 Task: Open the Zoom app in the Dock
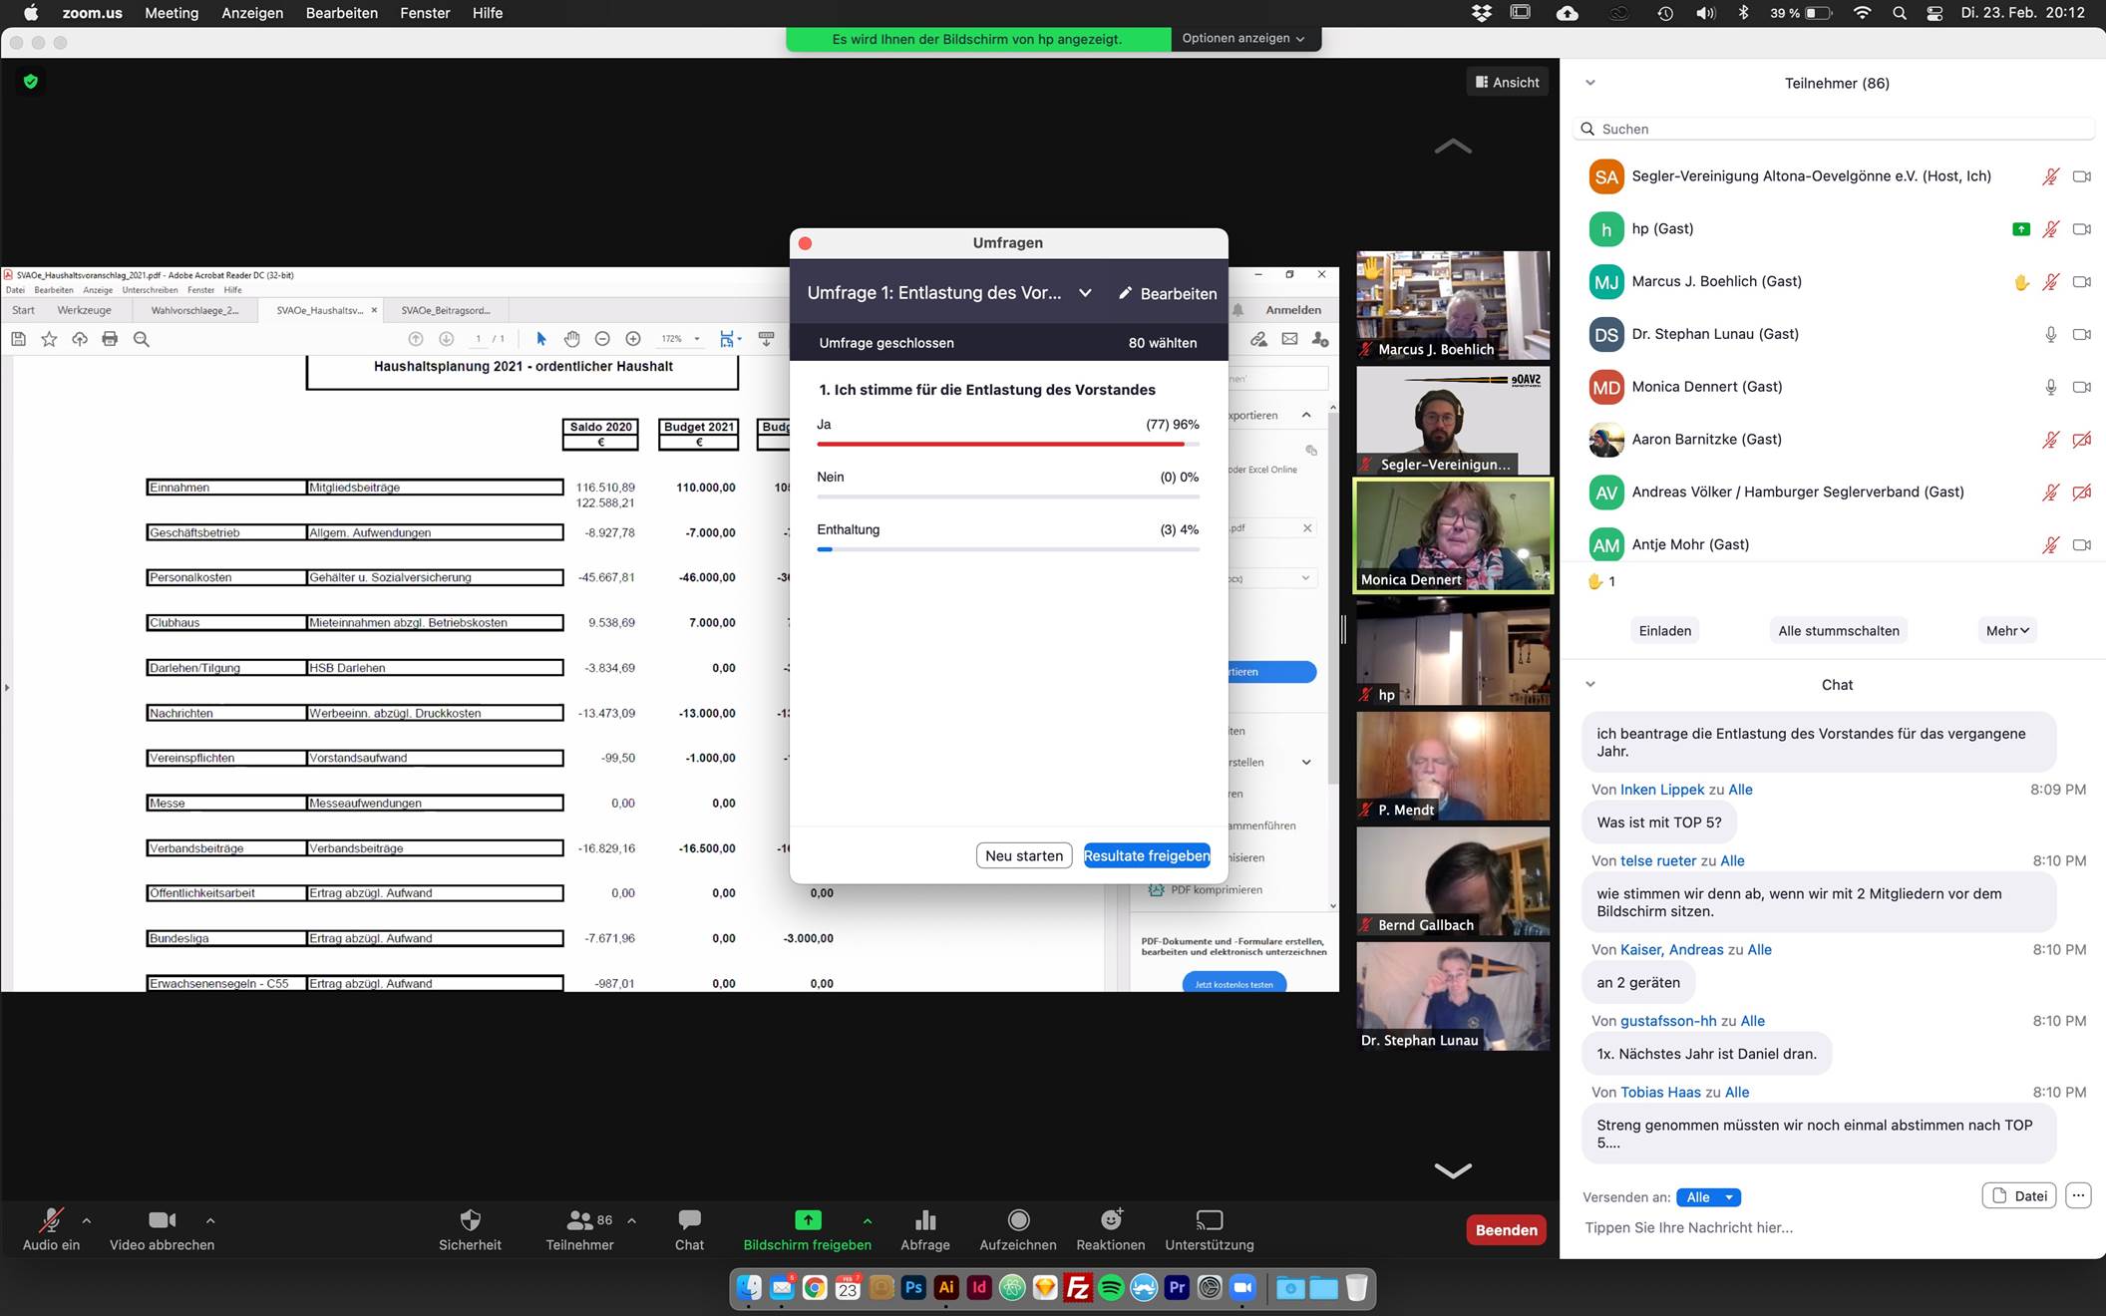point(1242,1288)
